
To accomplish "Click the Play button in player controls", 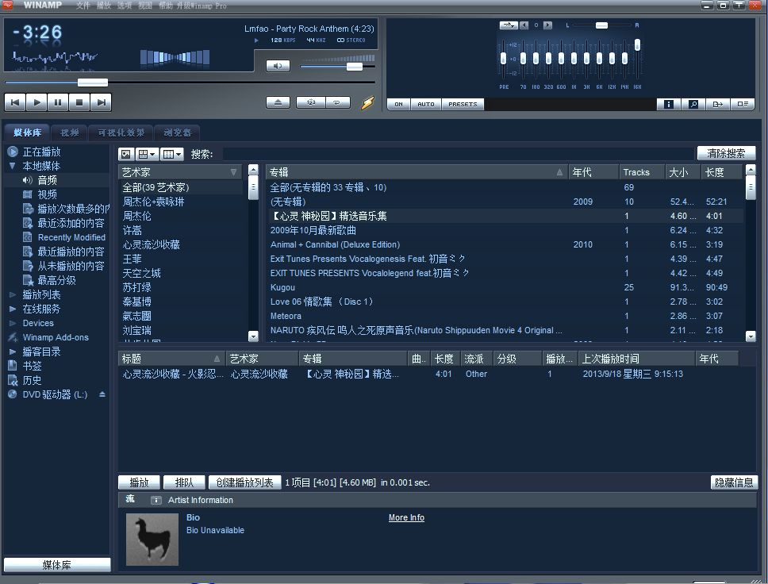I will 36,102.
